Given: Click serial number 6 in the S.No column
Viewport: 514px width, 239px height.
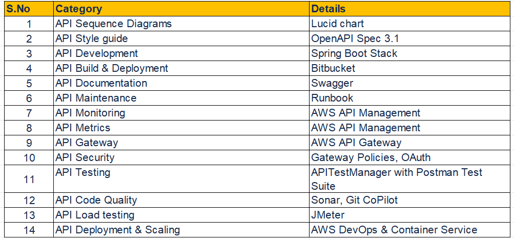Looking at the screenshot, I should 29,97.
